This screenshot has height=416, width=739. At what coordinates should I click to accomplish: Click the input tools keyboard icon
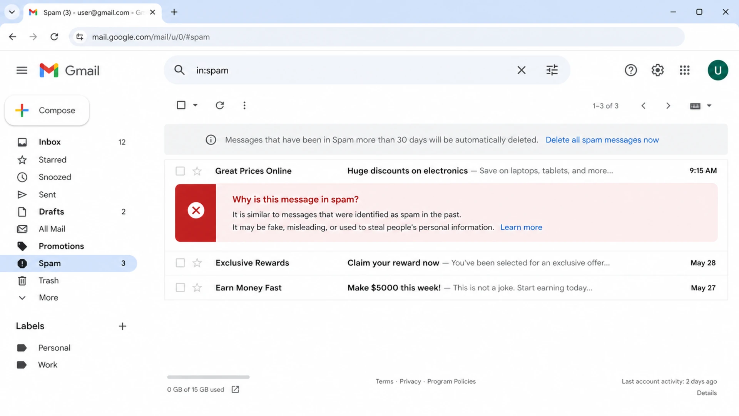pyautogui.click(x=695, y=106)
